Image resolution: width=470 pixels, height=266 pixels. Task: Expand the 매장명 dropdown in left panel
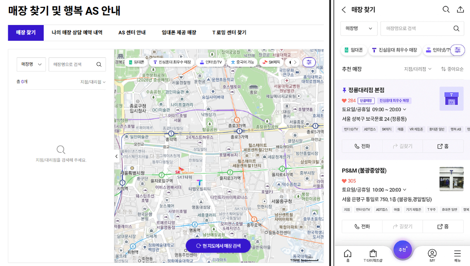tap(31, 64)
